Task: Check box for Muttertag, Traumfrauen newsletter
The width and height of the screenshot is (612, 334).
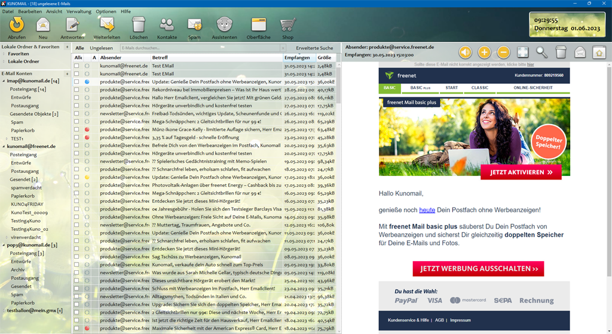Action: [76, 225]
